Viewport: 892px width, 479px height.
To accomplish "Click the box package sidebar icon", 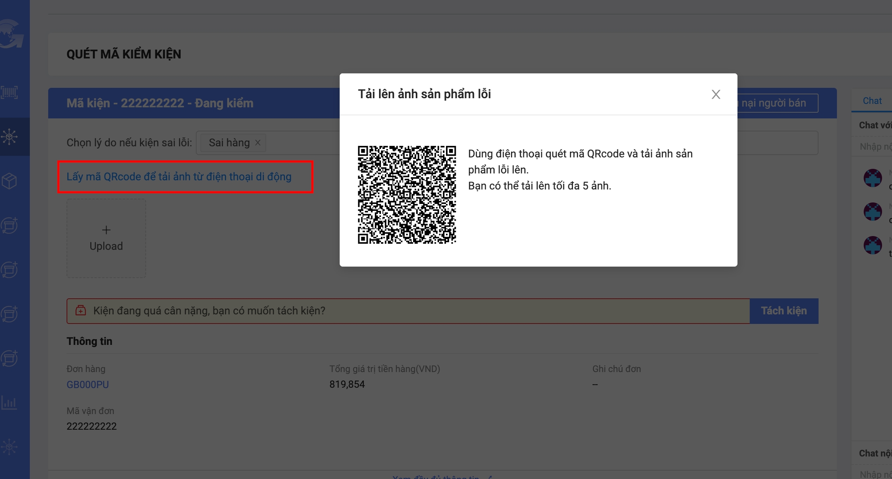I will click(x=9, y=181).
